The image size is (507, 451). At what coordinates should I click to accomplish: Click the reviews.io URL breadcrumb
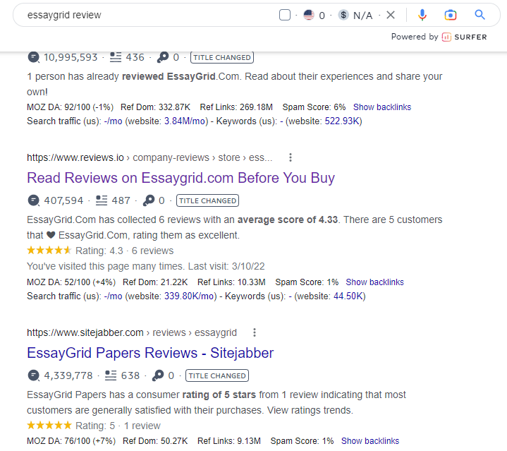click(x=149, y=157)
